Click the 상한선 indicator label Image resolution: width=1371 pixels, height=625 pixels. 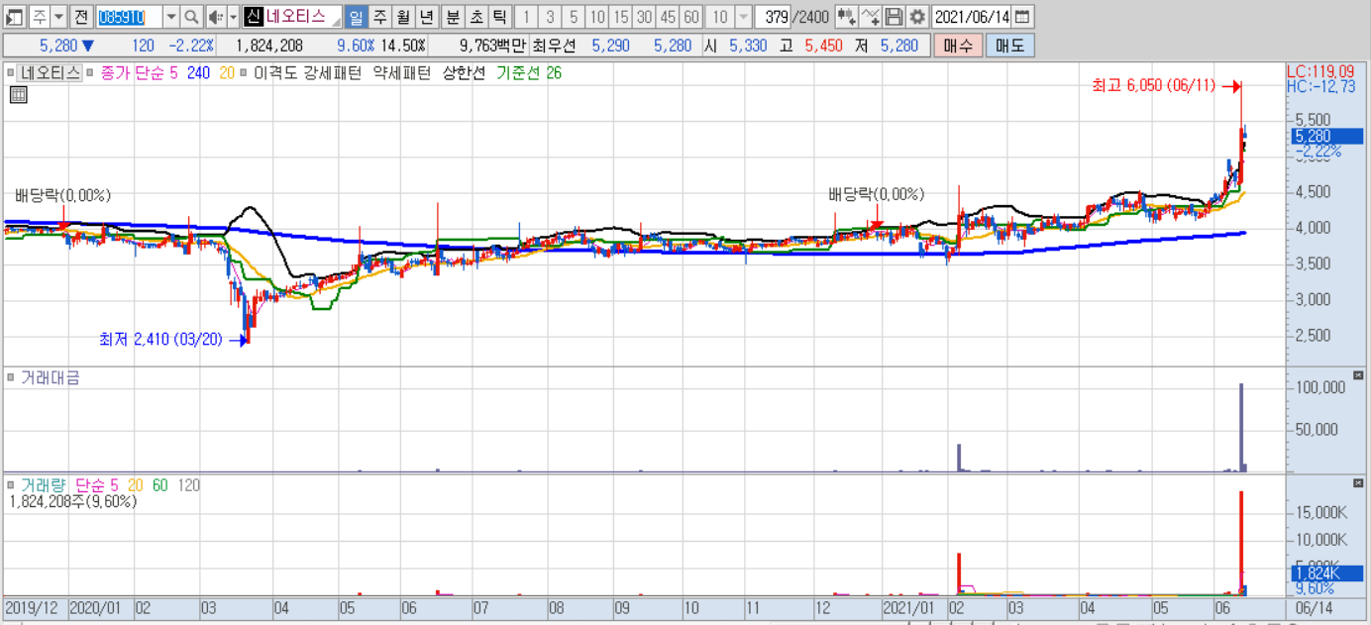click(x=465, y=73)
